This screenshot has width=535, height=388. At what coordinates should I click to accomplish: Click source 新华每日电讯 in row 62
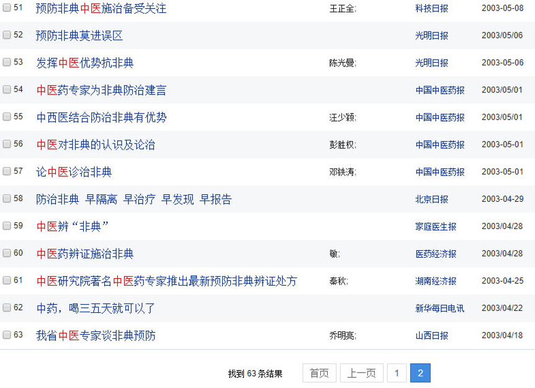[440, 309]
